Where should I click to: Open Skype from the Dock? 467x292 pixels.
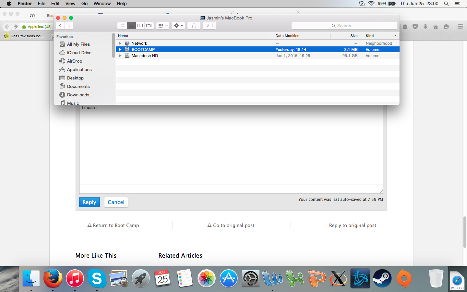coord(97,278)
